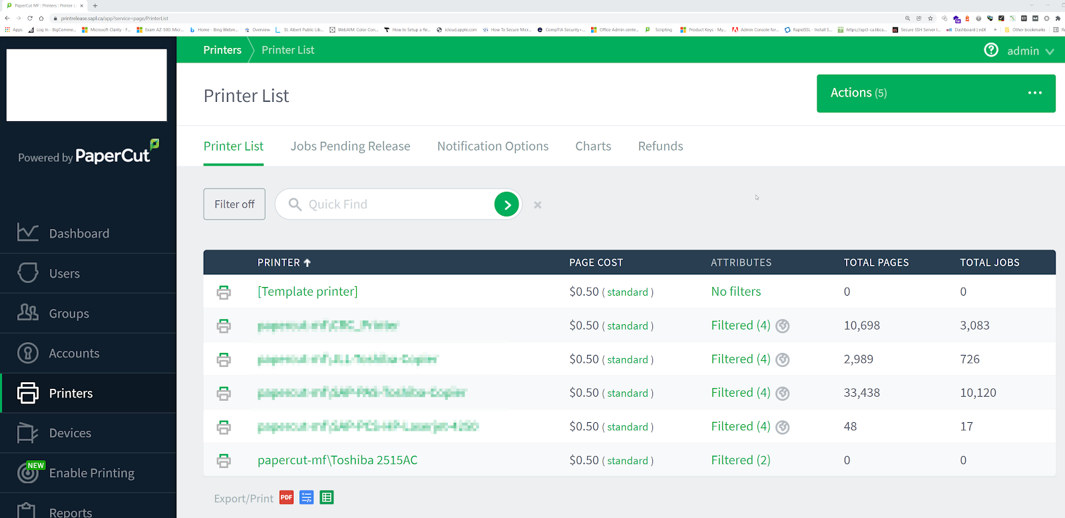Open the Groups sidebar icon
The image size is (1065, 518).
coord(27,313)
